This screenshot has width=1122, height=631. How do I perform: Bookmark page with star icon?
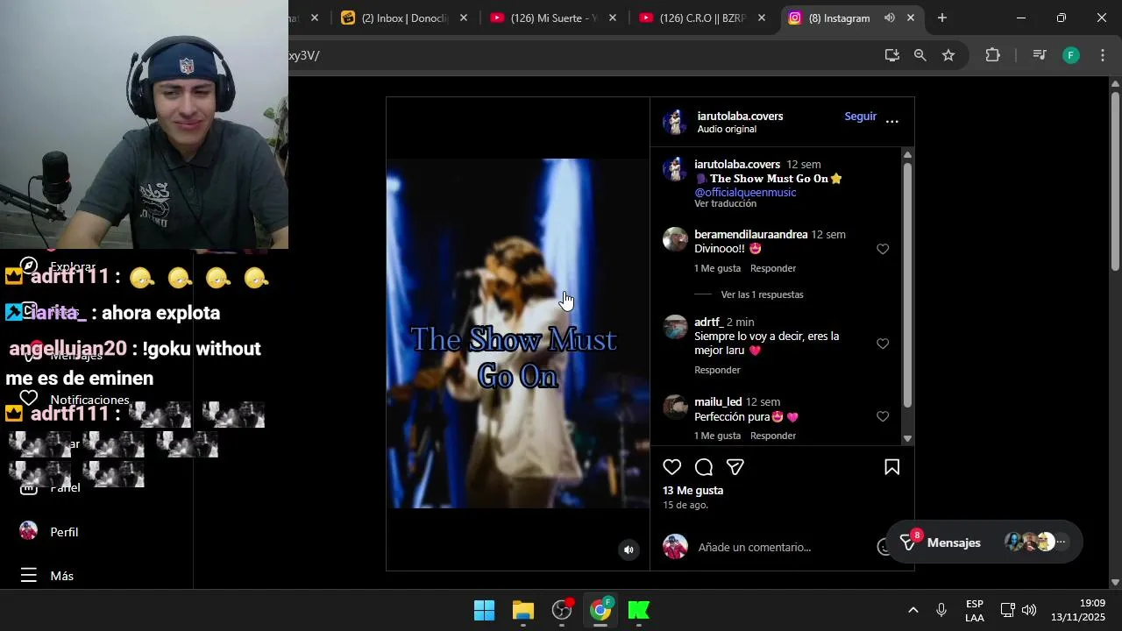[948, 55]
